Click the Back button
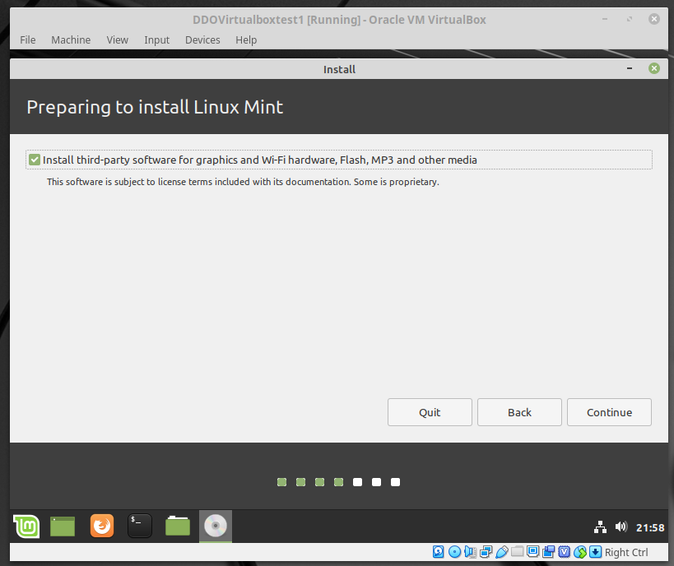674x566 pixels. (x=519, y=412)
